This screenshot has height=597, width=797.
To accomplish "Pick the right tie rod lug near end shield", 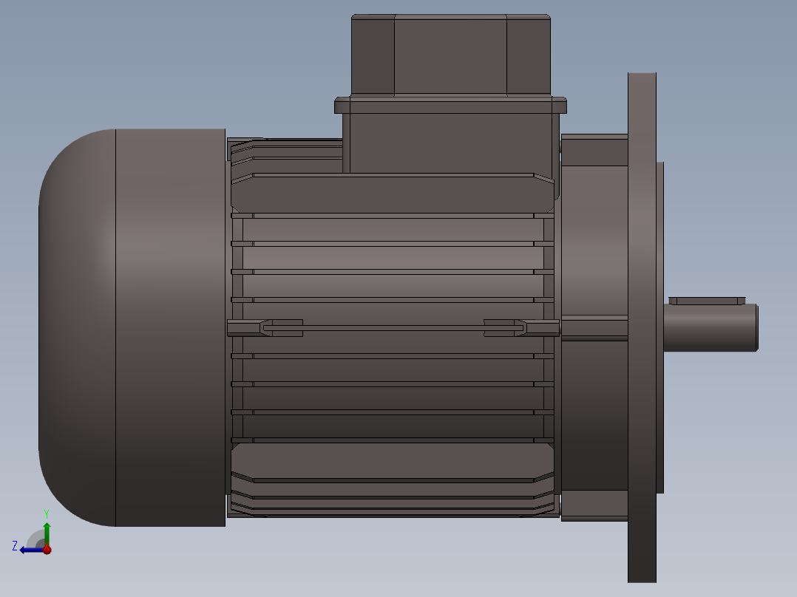I will (x=521, y=328).
